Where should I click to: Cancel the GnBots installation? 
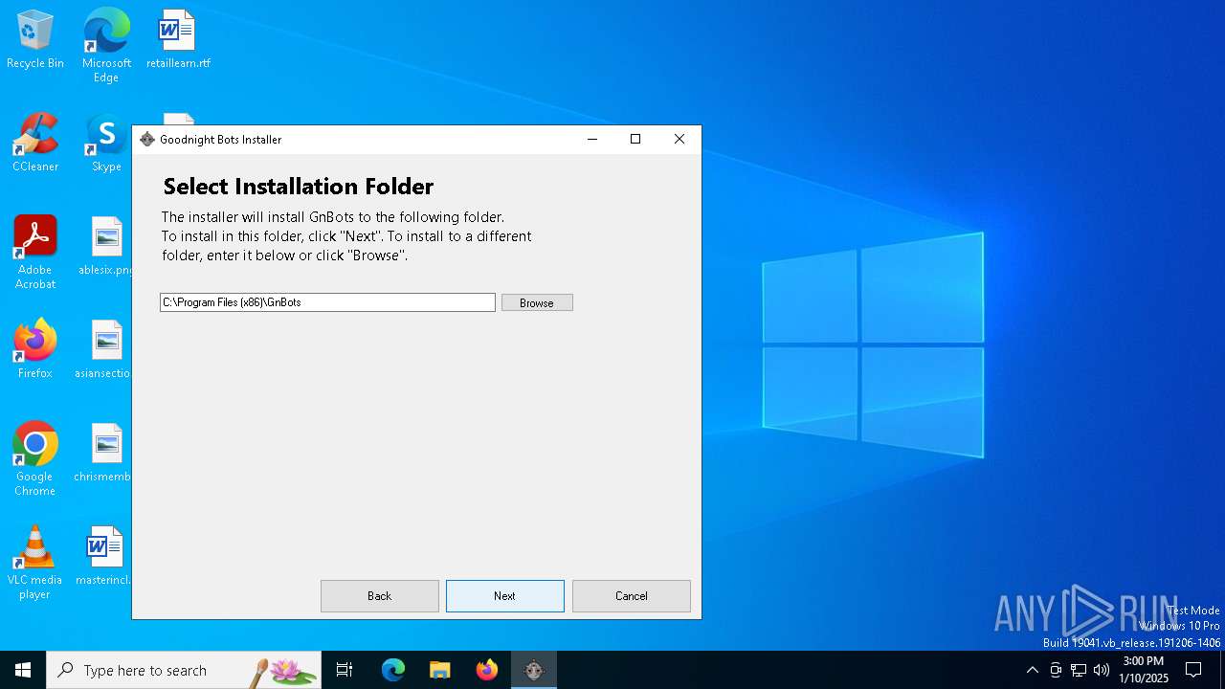pyautogui.click(x=631, y=595)
